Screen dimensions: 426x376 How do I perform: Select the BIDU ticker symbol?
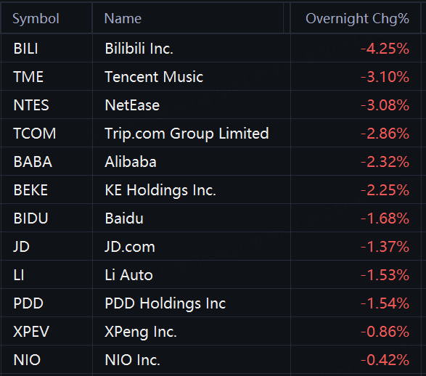tap(30, 218)
